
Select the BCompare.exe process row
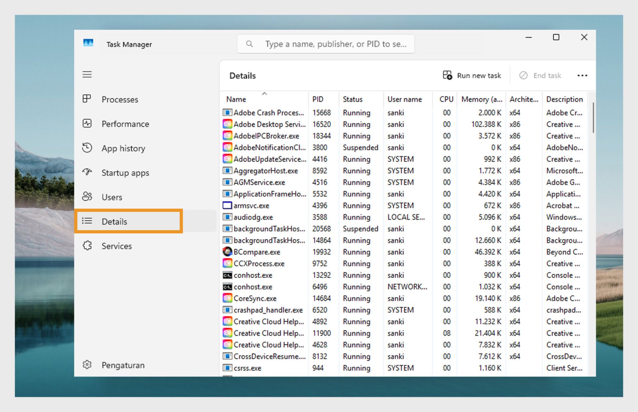point(257,252)
